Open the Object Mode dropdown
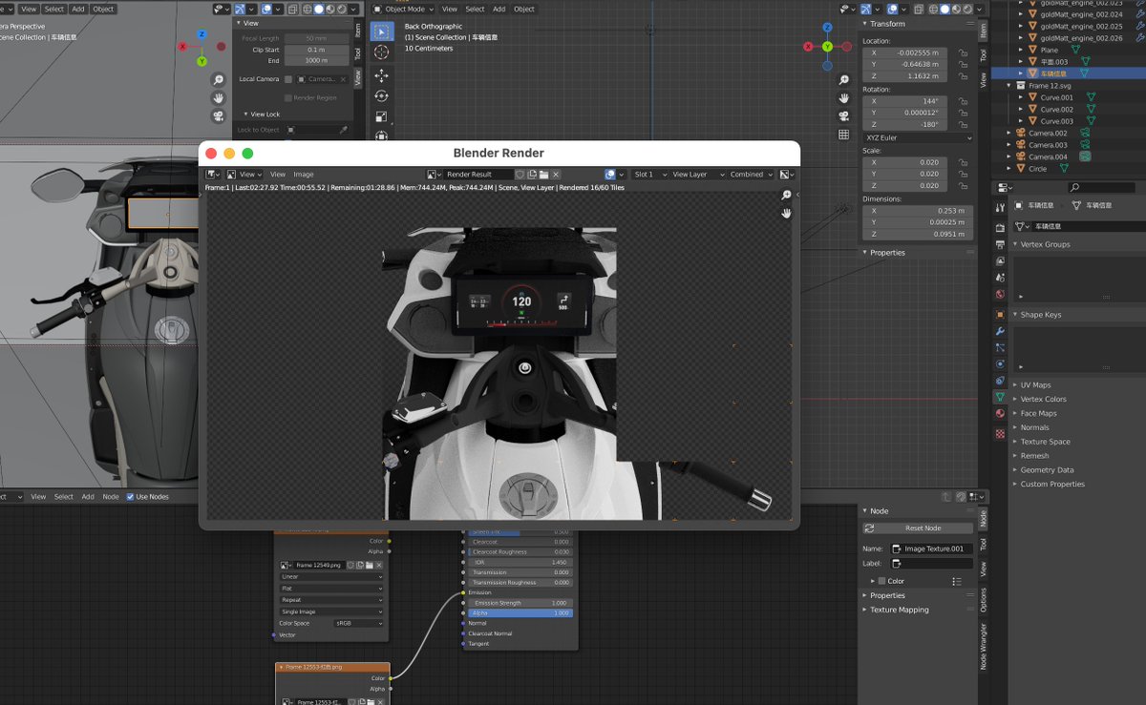1146x705 pixels. tap(406, 9)
